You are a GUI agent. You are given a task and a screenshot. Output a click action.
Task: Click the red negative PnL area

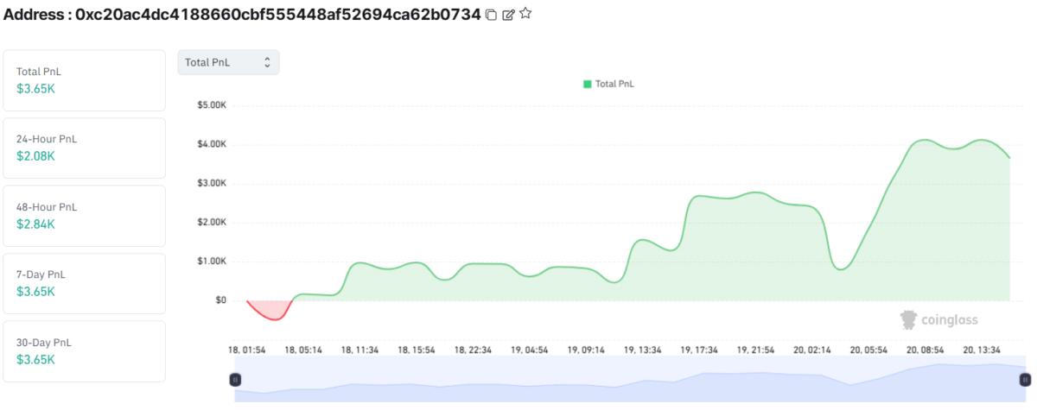[271, 309]
